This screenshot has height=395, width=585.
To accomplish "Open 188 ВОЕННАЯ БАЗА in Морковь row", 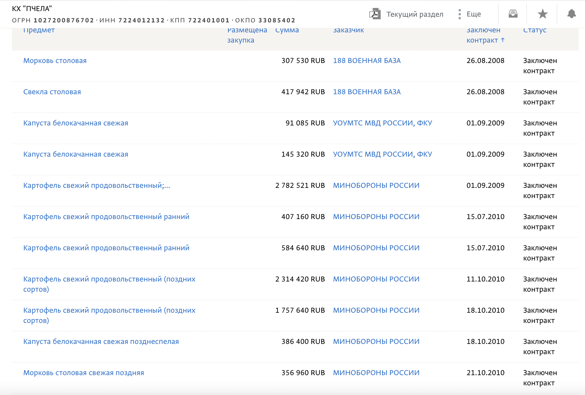I will (367, 61).
